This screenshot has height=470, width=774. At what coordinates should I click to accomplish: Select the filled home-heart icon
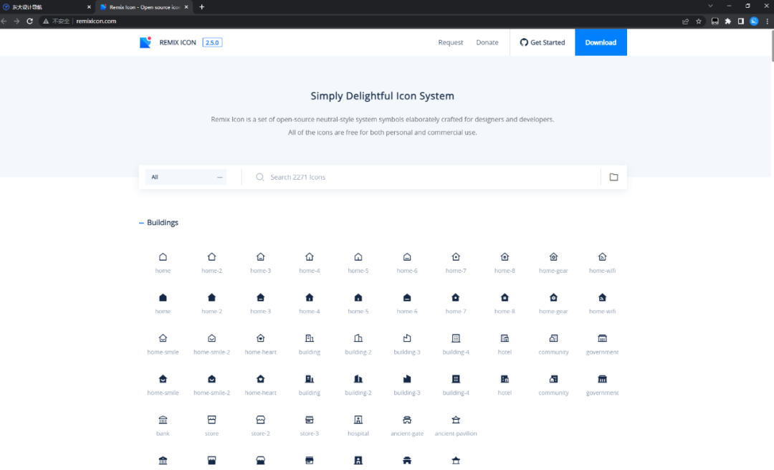click(261, 379)
